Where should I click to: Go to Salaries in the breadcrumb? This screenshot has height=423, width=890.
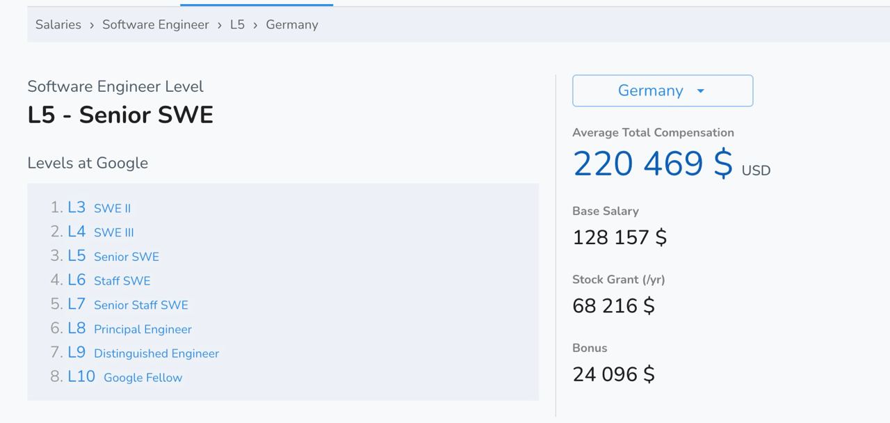click(58, 24)
